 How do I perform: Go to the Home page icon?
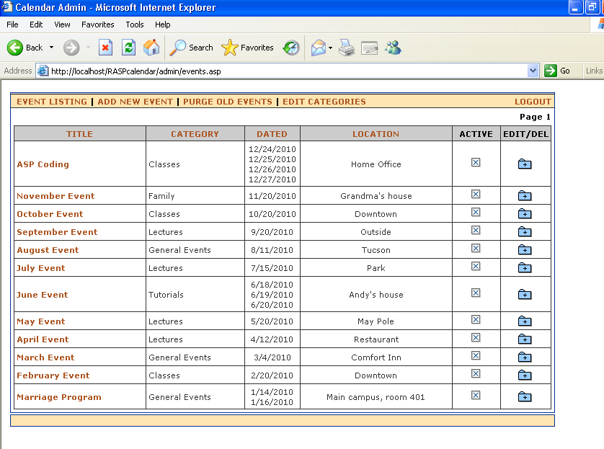click(151, 48)
